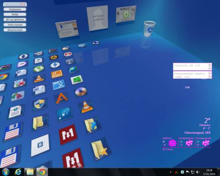Launch the Daemon Tools lightning bolt icon

click(55, 65)
